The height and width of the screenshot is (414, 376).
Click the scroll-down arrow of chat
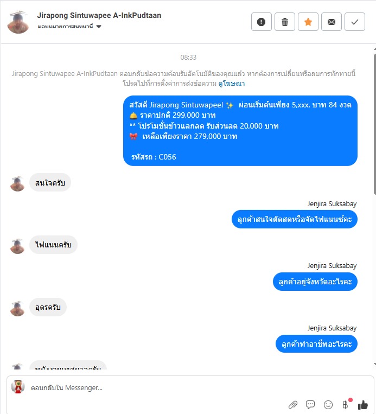tap(375, 364)
